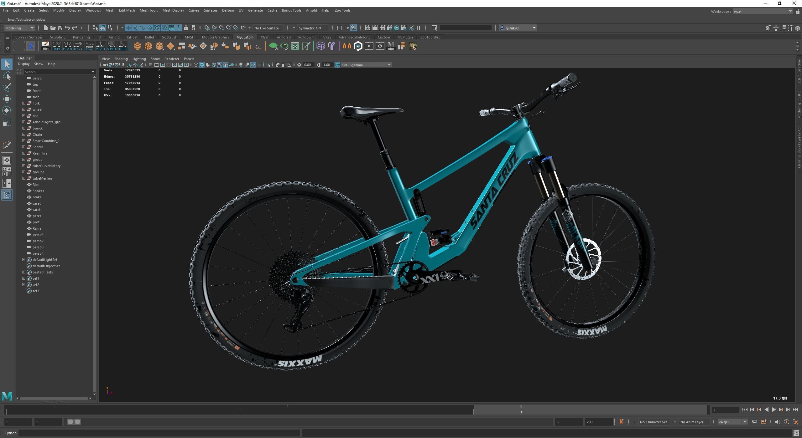This screenshot has height=438, width=802.
Task: Save the scene with the disk icon
Action: point(60,28)
